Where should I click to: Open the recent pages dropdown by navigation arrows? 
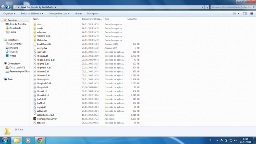coord(12,7)
